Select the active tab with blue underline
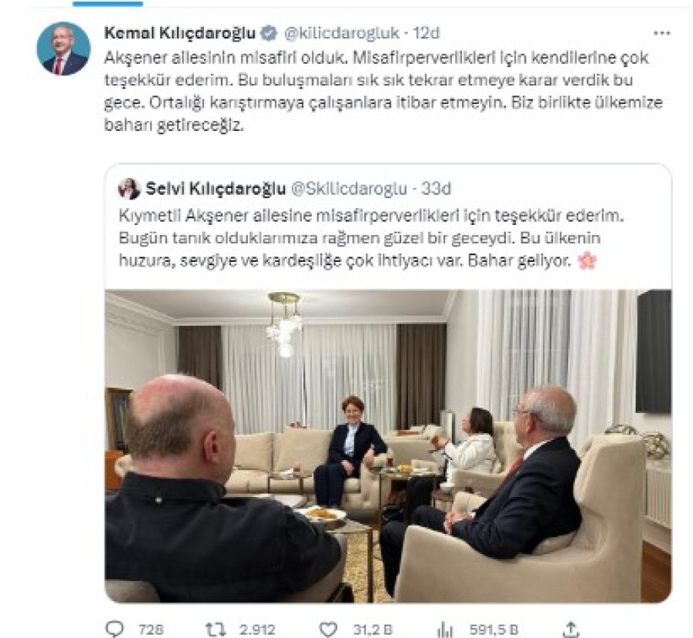The height and width of the screenshot is (638, 693). tap(108, 4)
